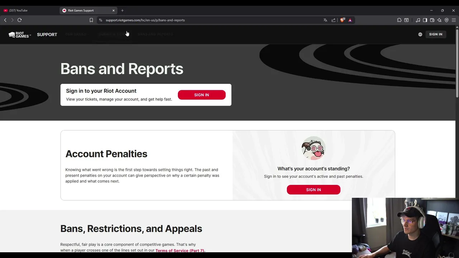Switch to the YouTube tab
Image resolution: width=459 pixels, height=258 pixels.
(30, 10)
